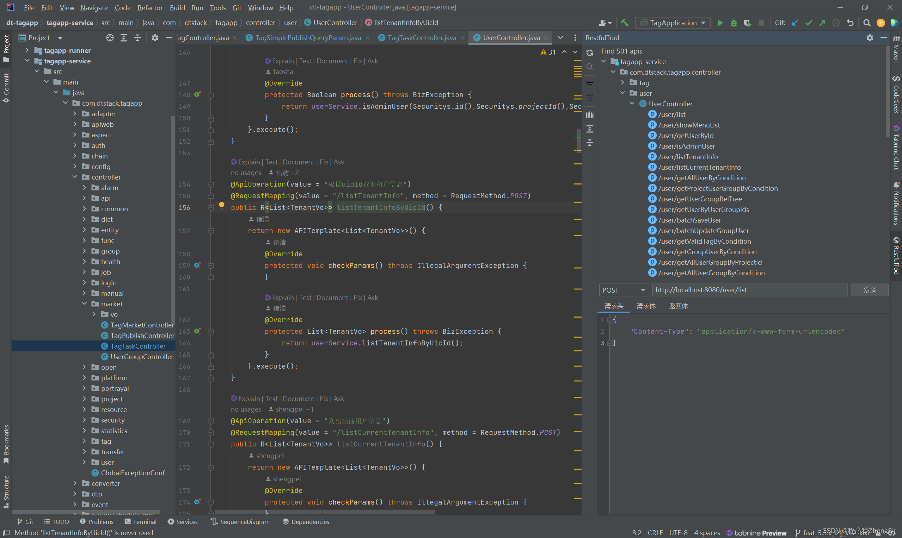
Task: Open the Navigate menu
Action: point(94,8)
